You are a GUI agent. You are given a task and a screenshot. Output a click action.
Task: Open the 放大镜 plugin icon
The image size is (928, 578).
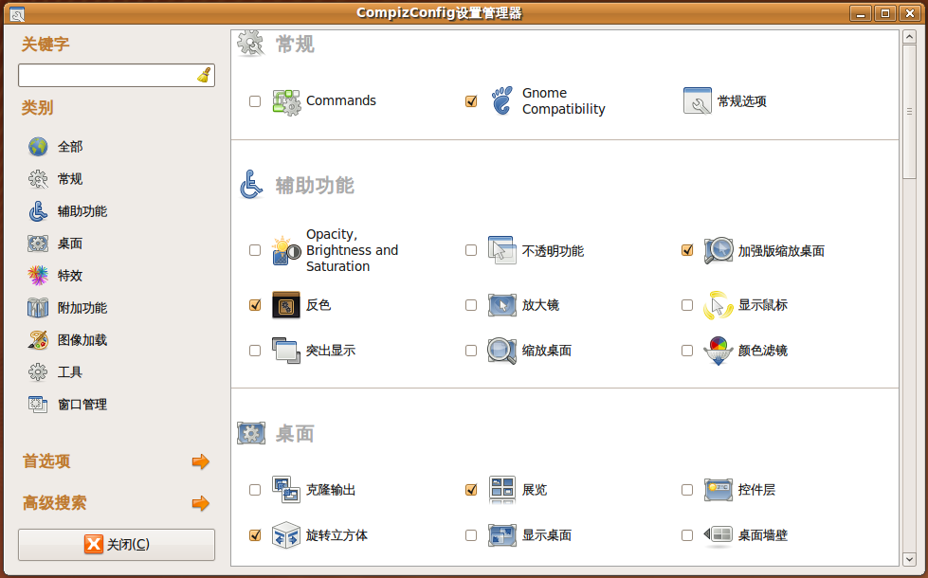(x=501, y=305)
